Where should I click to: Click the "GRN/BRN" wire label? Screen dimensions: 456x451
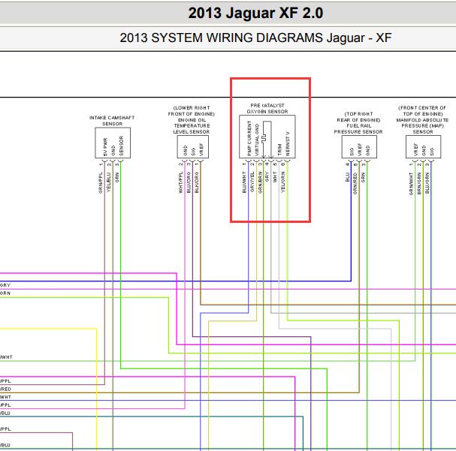260,182
